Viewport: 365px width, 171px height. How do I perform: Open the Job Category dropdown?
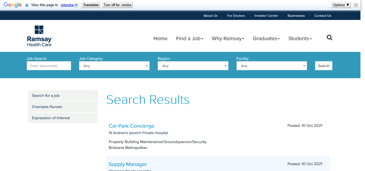point(114,66)
